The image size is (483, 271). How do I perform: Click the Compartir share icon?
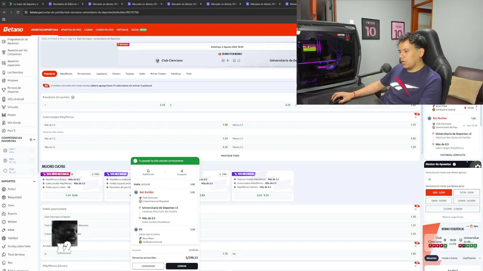point(182,171)
